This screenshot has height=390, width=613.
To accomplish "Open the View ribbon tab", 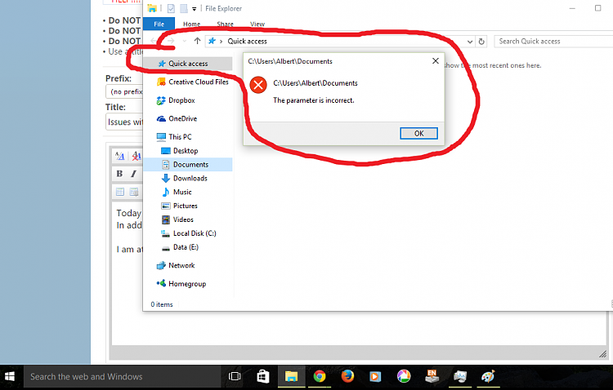I will click(257, 24).
